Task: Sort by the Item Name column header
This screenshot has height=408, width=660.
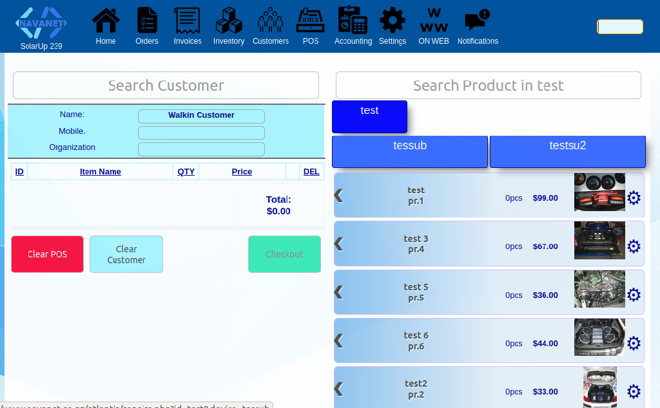Action: click(x=100, y=172)
